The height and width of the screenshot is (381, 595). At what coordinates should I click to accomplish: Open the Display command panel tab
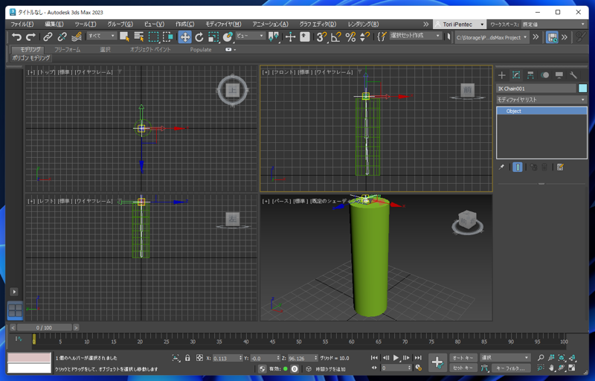point(559,75)
